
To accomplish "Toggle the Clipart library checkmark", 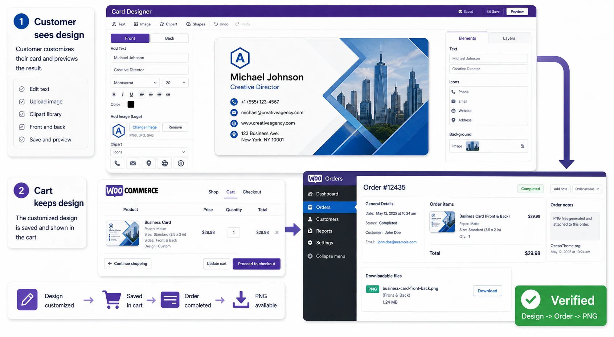I will click(22, 114).
